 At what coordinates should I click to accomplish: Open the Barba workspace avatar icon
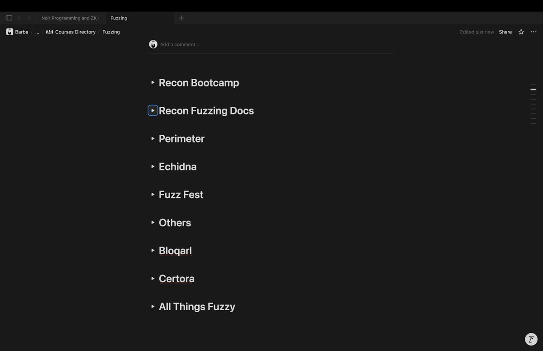[x=10, y=32]
